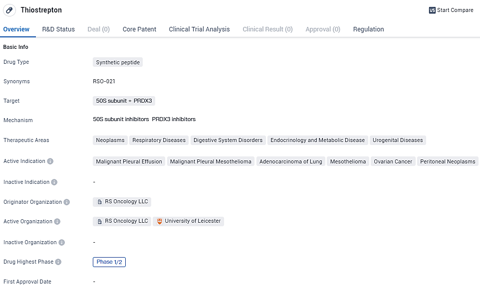Click info icon beside Drug Highest Phase
This screenshot has width=480, height=288.
pyautogui.click(x=58, y=262)
